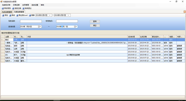Viewport: 186px width, 101px height.
Task: Click the 刷新 refresh icon
Action: point(30,15)
